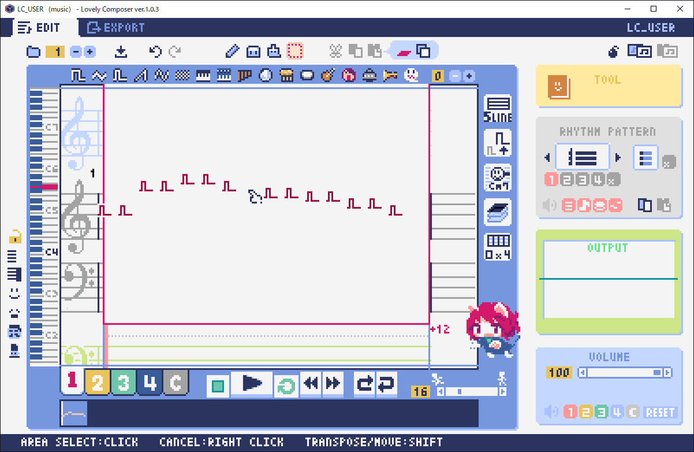This screenshot has height=452, width=694.
Task: Play the song
Action: 252,384
